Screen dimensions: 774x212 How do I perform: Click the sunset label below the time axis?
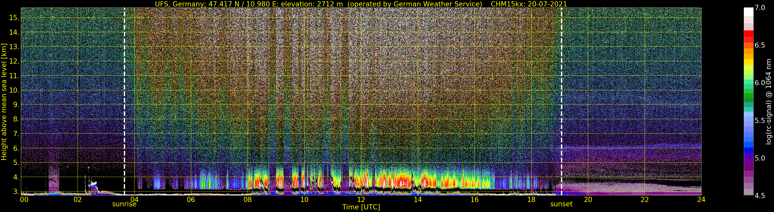[x=561, y=204]
